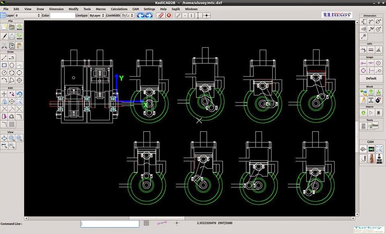
Task: Click the lighthouse icon in CAM
Action: click(379, 159)
